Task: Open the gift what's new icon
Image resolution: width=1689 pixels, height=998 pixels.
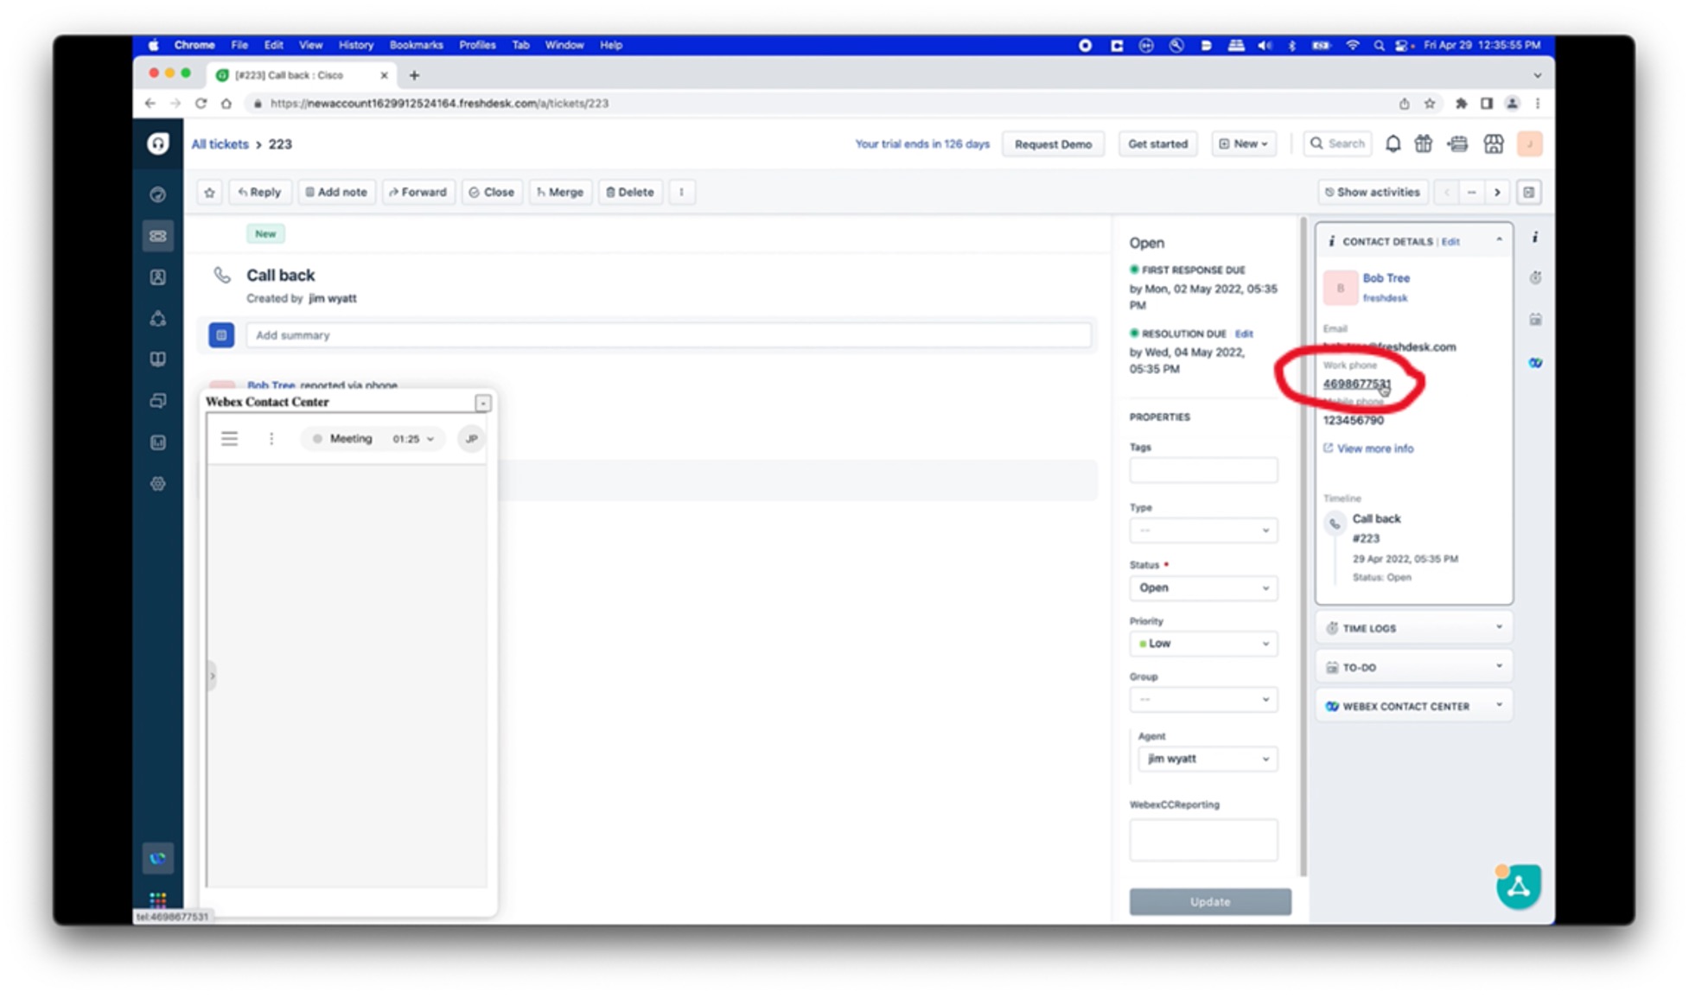Action: click(x=1424, y=144)
